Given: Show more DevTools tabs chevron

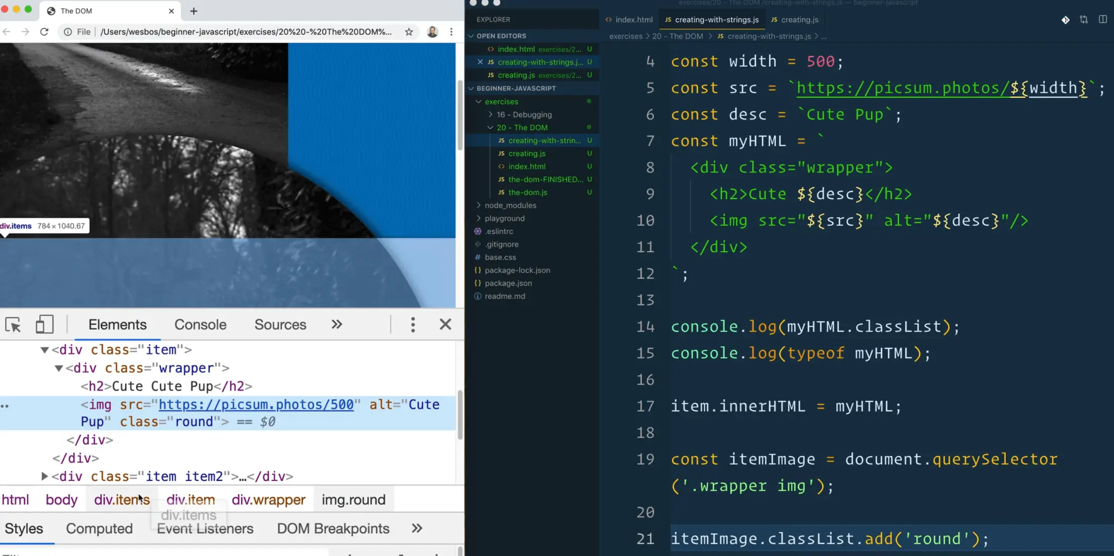Looking at the screenshot, I should (337, 325).
